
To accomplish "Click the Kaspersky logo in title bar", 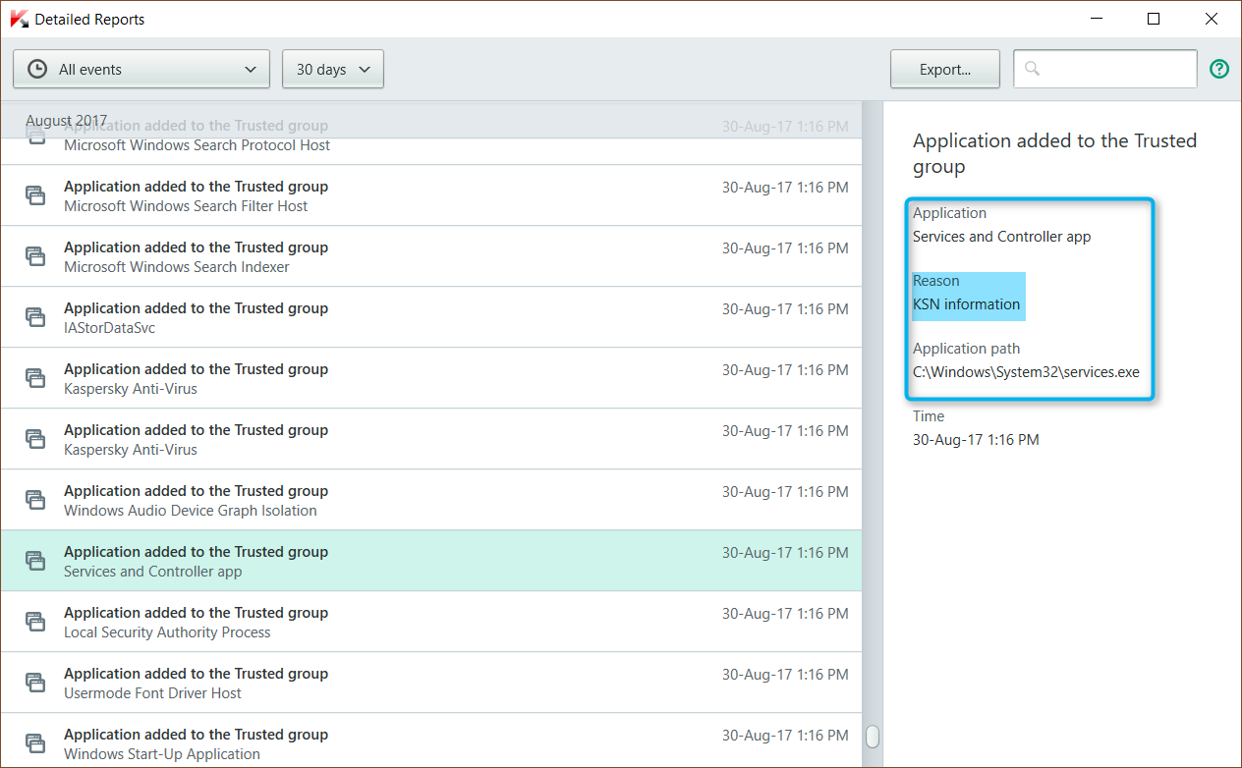I will (x=17, y=19).
